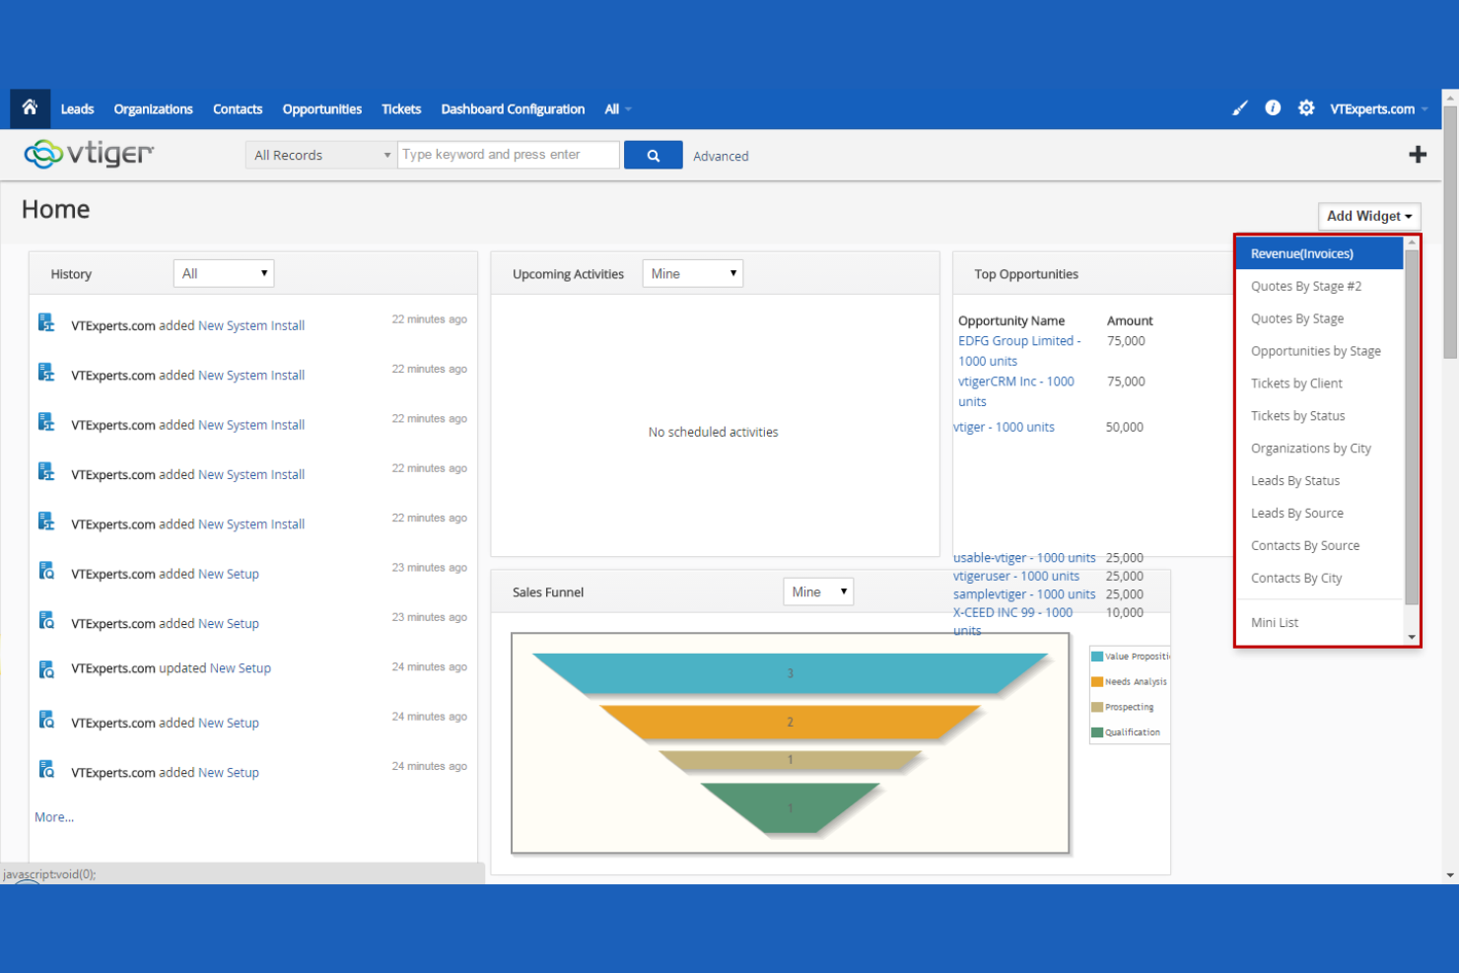Click the keyword search input field
The width and height of the screenshot is (1459, 973).
[509, 155]
